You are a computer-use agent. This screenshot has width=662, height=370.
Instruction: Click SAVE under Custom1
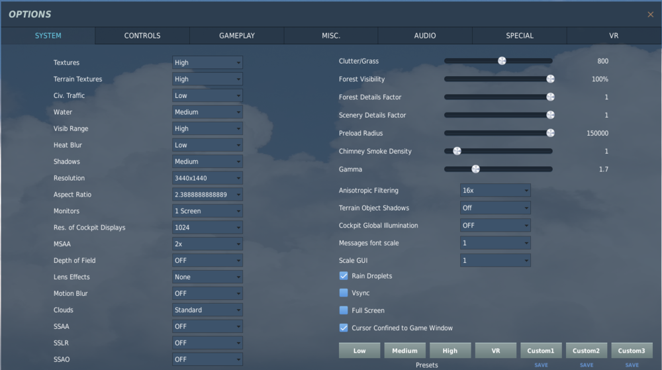(x=541, y=365)
